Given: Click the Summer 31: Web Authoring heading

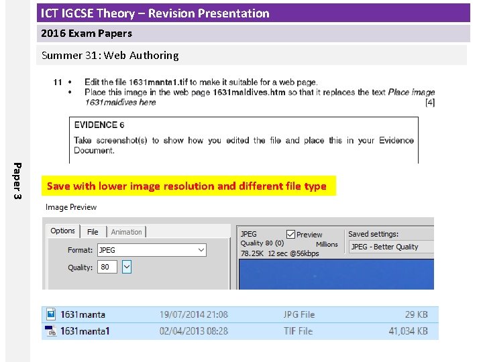Looking at the screenshot, I should pyautogui.click(x=110, y=56).
